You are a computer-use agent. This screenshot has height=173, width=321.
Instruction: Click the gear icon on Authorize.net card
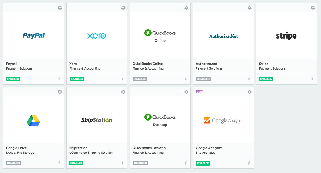pyautogui.click(x=250, y=8)
